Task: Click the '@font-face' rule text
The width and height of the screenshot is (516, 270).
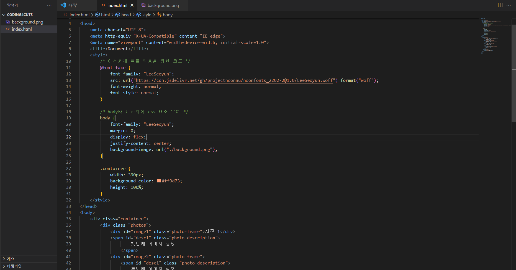Action: coord(113,68)
